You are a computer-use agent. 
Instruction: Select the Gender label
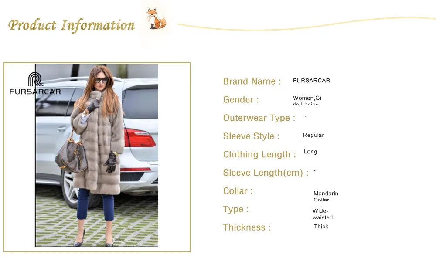pos(241,99)
